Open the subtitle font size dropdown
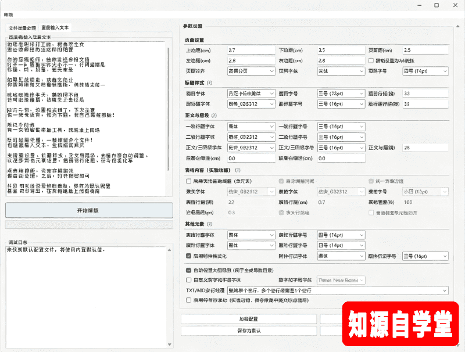The width and height of the screenshot is (465, 352). [341, 104]
